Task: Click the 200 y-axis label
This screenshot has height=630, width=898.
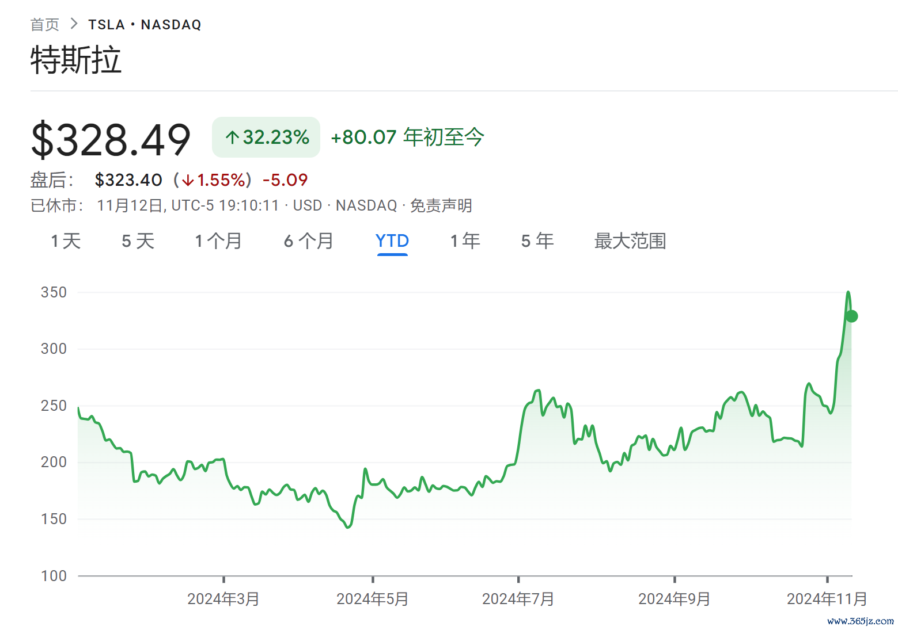Action: 54,462
